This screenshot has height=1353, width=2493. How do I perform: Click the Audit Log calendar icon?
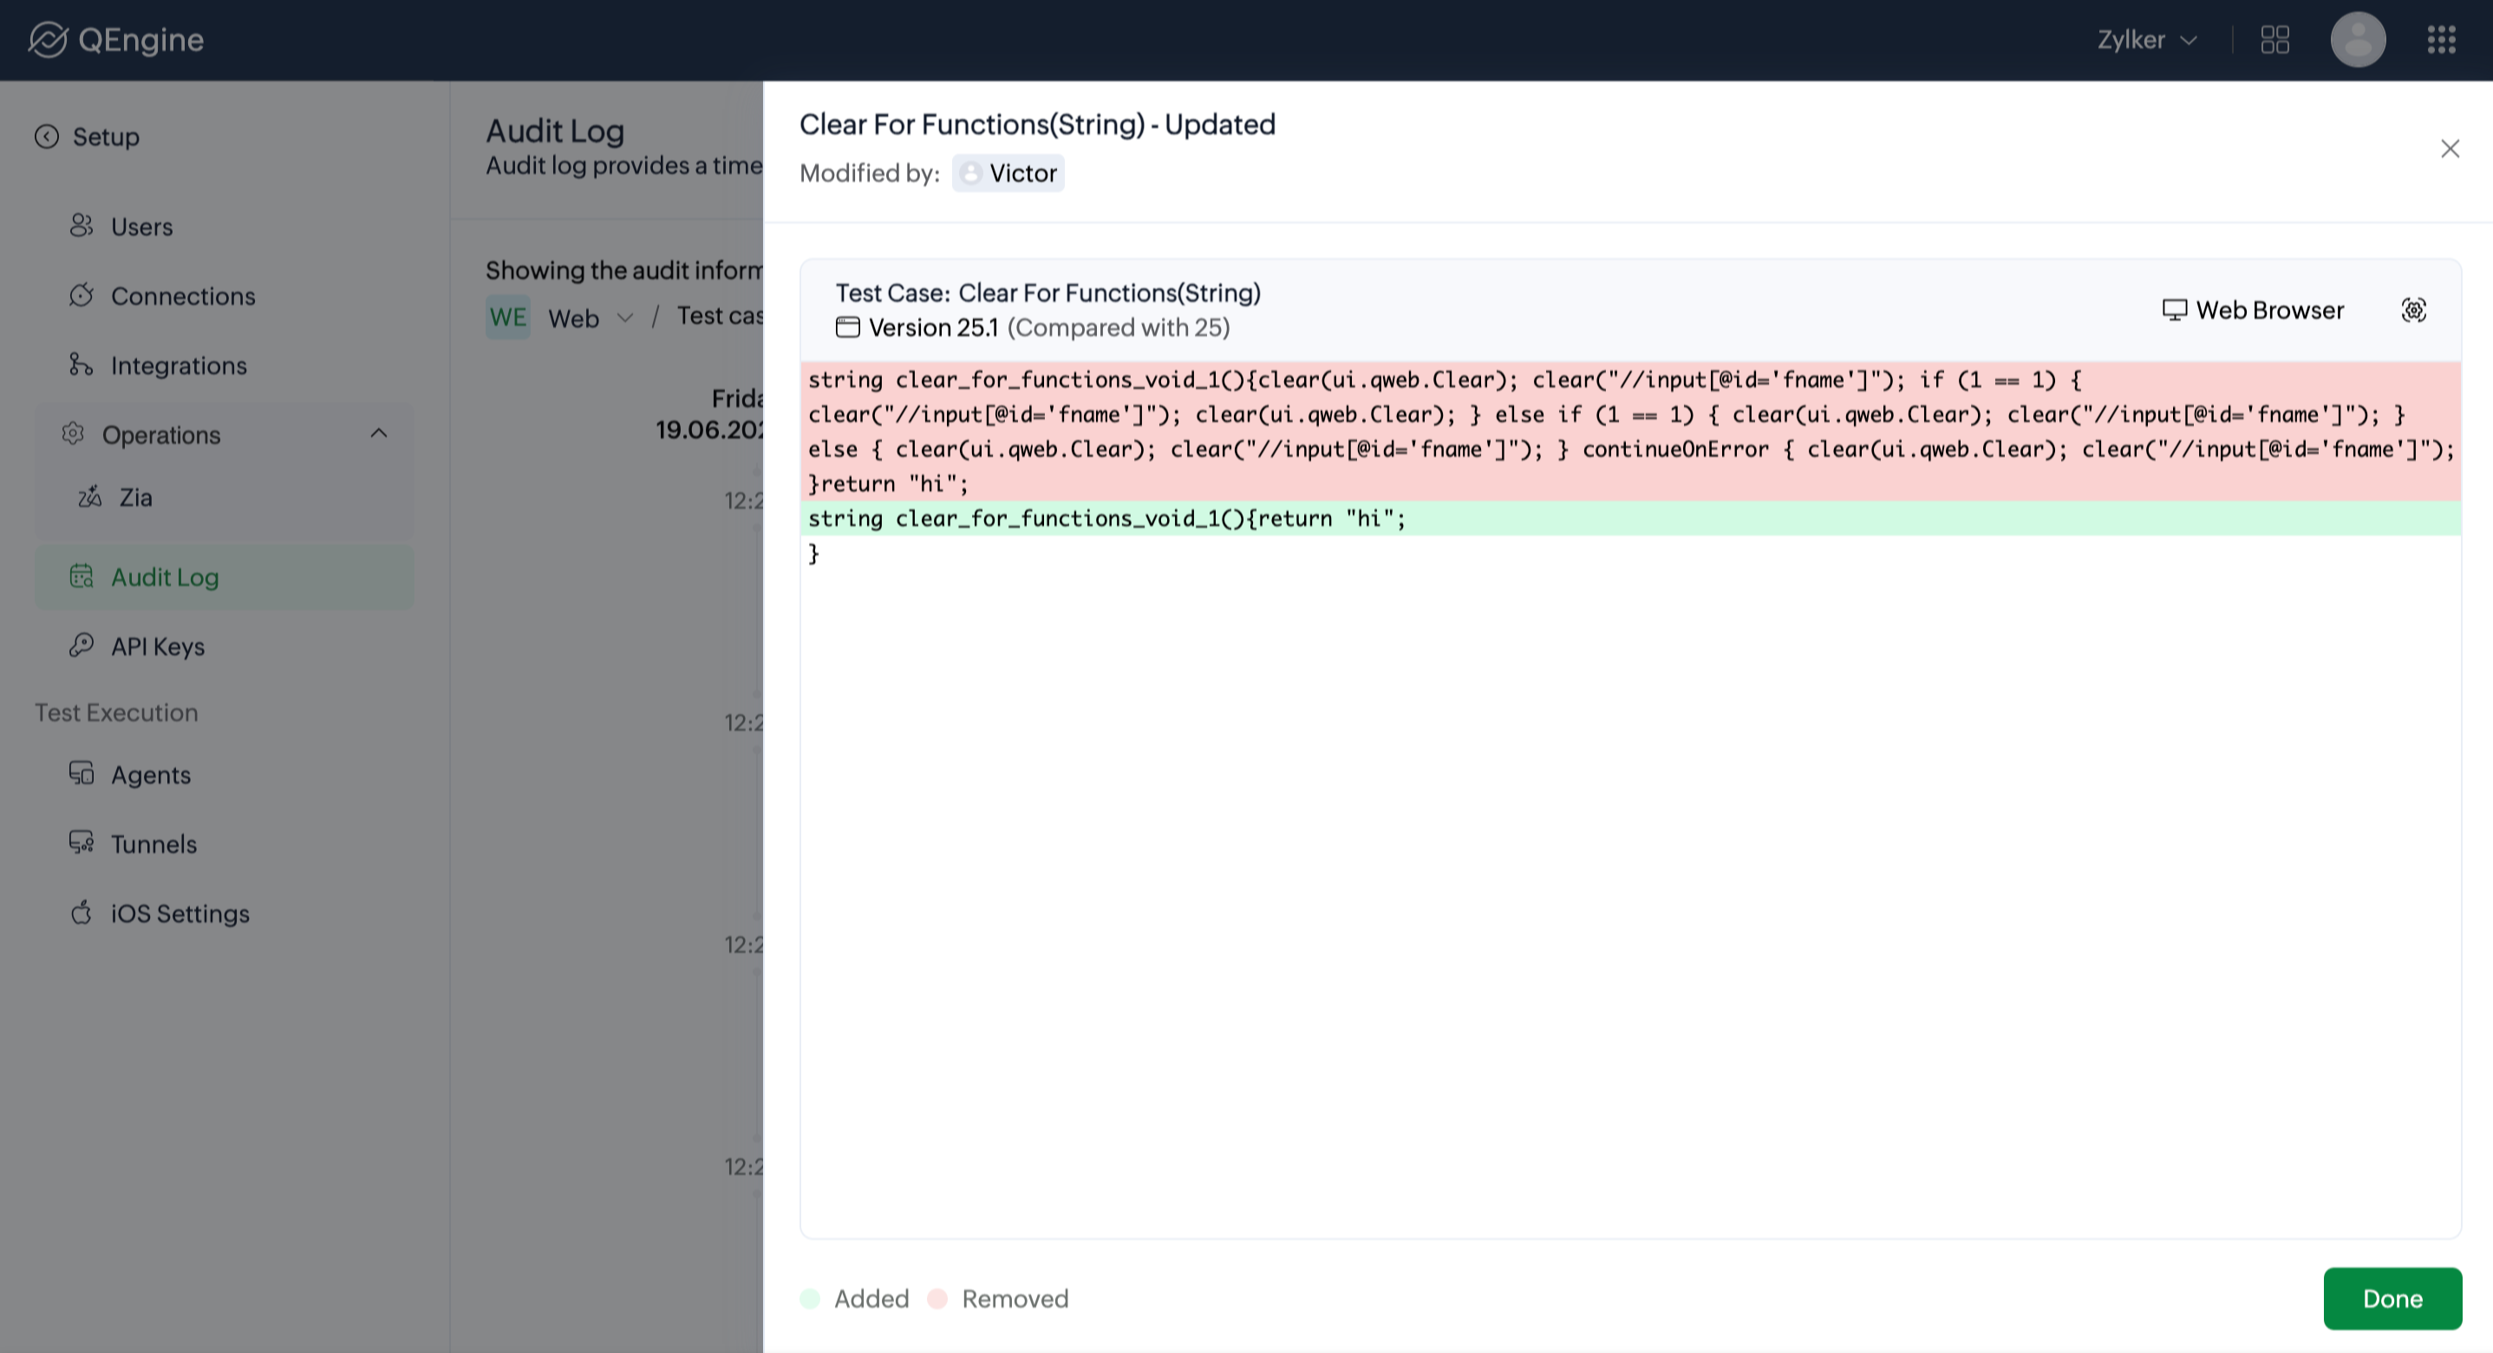(x=82, y=576)
